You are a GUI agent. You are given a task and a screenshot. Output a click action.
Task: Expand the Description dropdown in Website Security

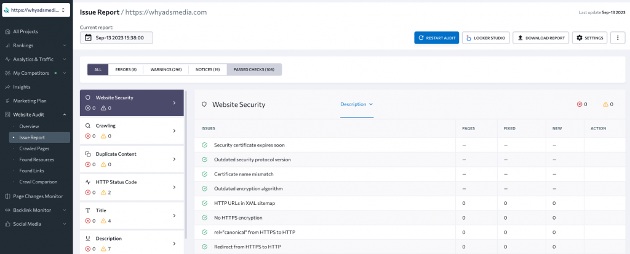357,104
